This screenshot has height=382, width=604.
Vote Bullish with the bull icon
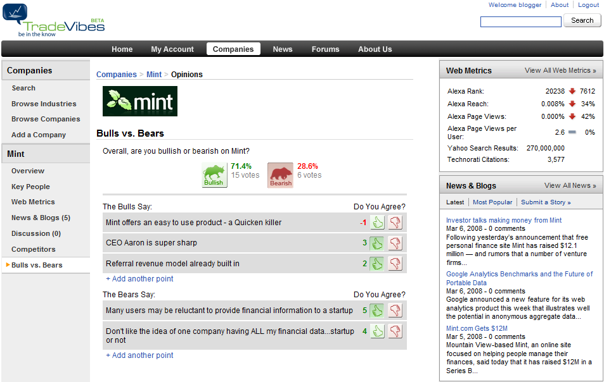(214, 175)
